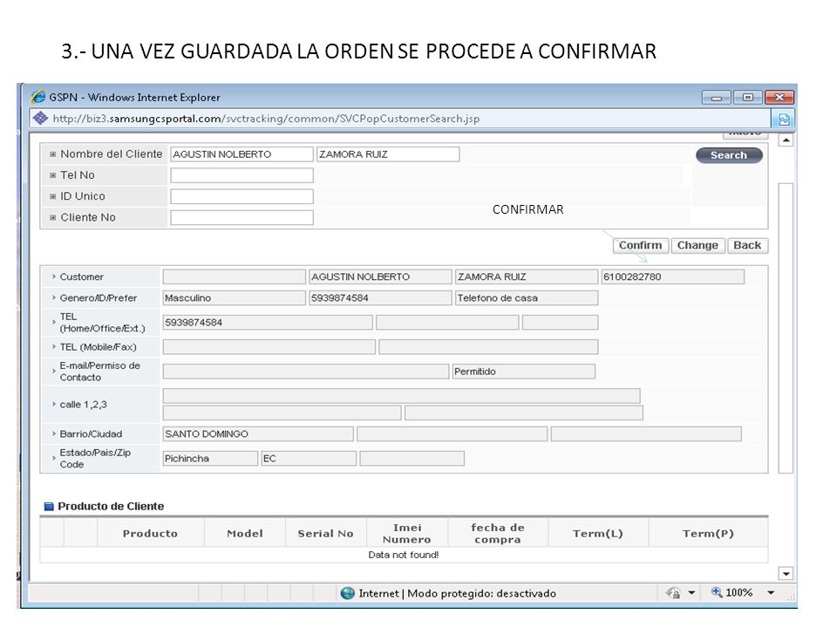The image size is (837, 628).
Task: Click the empty E-mail field
Action: pos(306,372)
